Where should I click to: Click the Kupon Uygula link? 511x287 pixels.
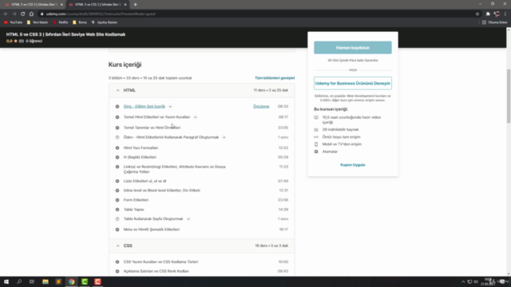coord(353,165)
